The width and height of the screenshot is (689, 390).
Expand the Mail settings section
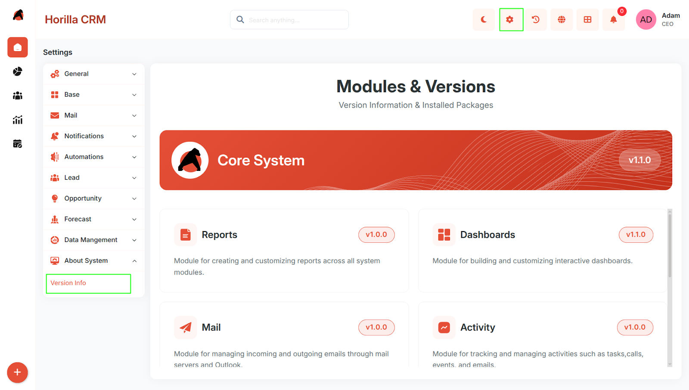pos(94,115)
